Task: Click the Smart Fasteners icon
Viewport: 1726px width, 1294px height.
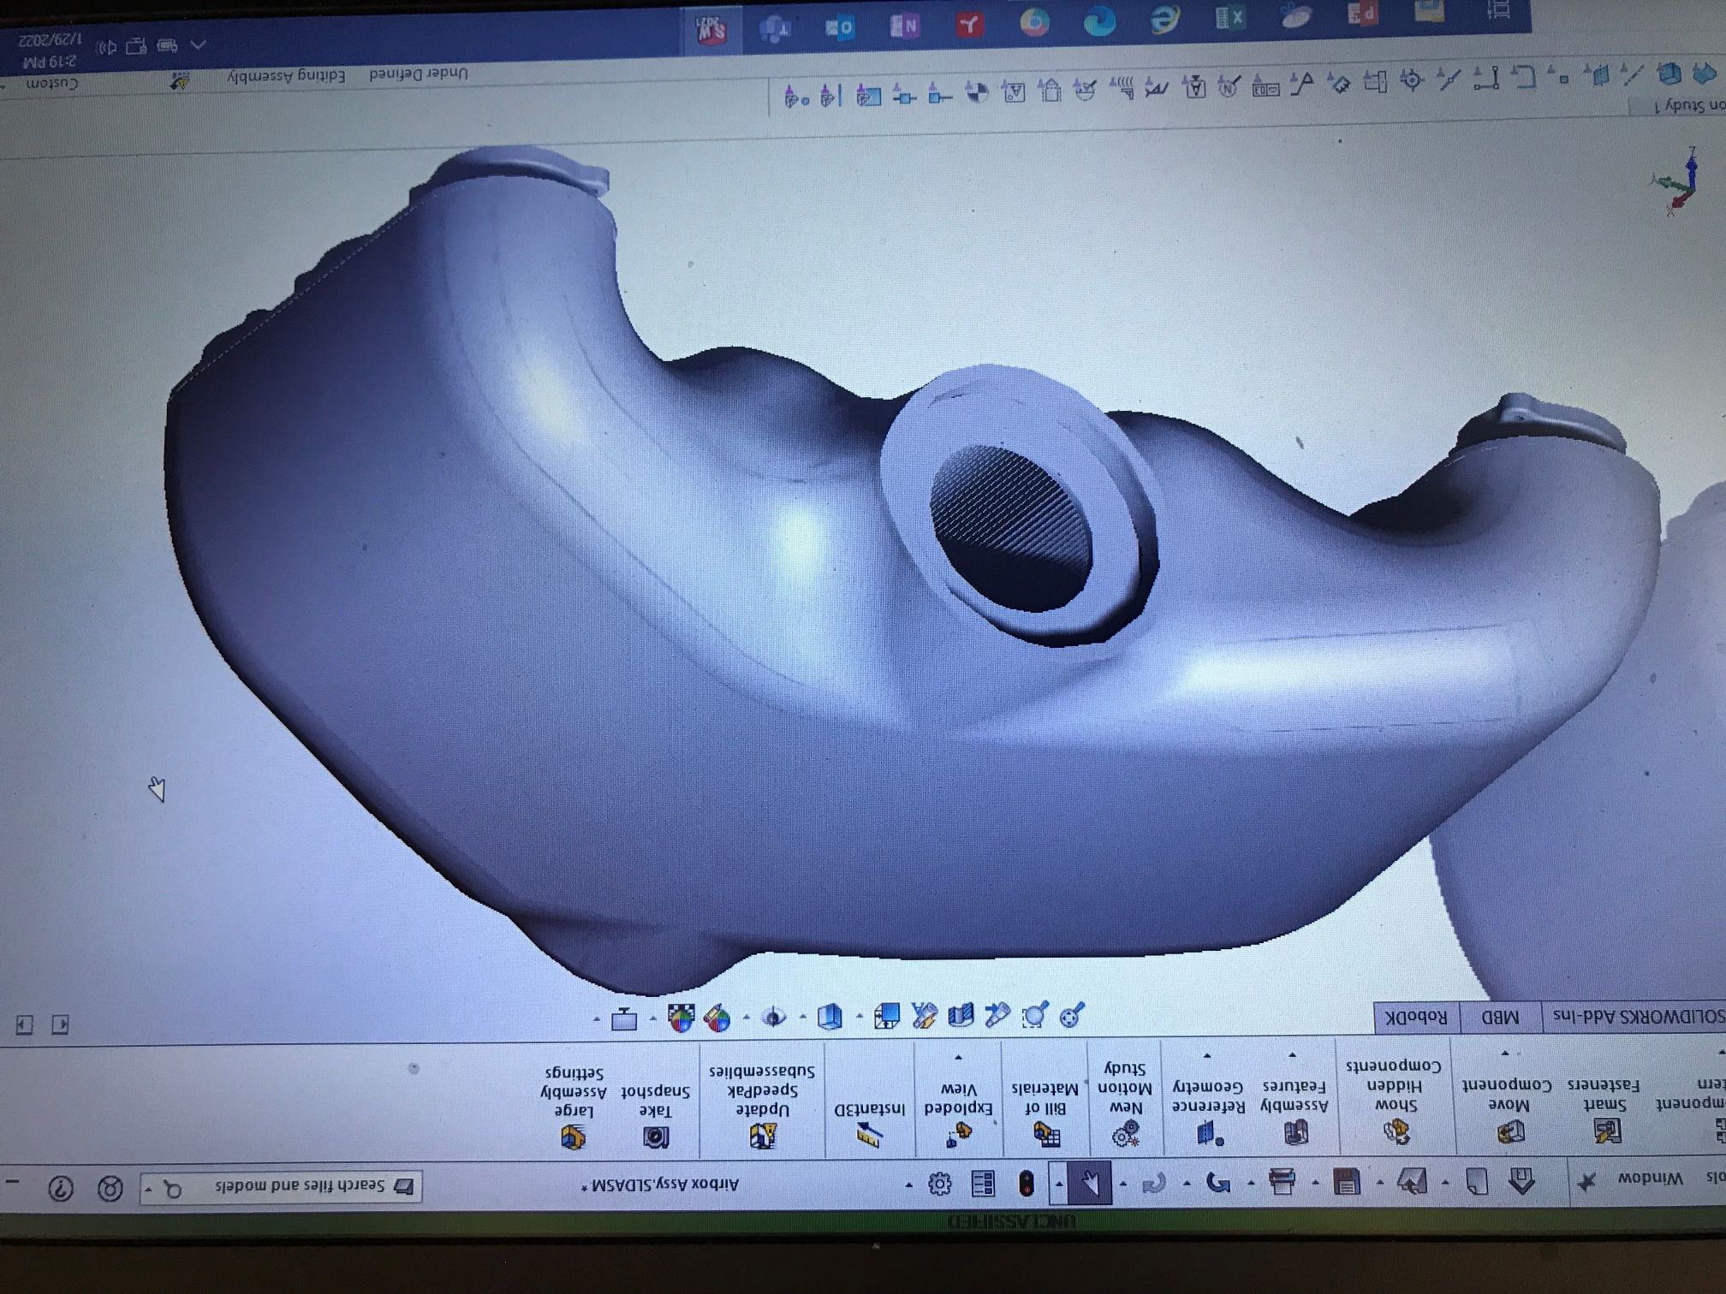Action: click(x=1607, y=1131)
